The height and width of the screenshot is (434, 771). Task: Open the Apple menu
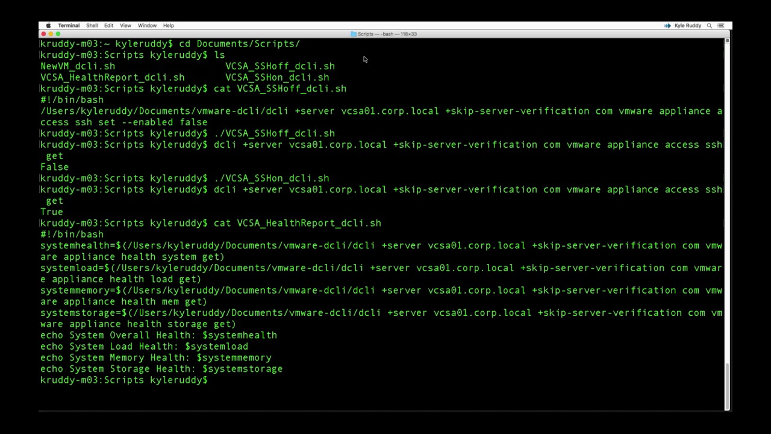48,25
